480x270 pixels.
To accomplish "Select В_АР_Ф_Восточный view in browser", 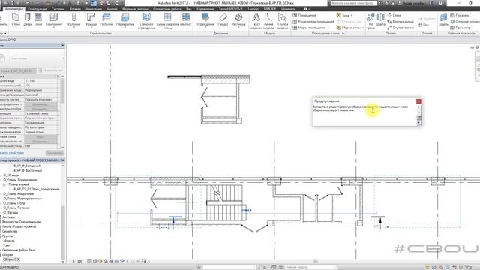I will [x=28, y=170].
